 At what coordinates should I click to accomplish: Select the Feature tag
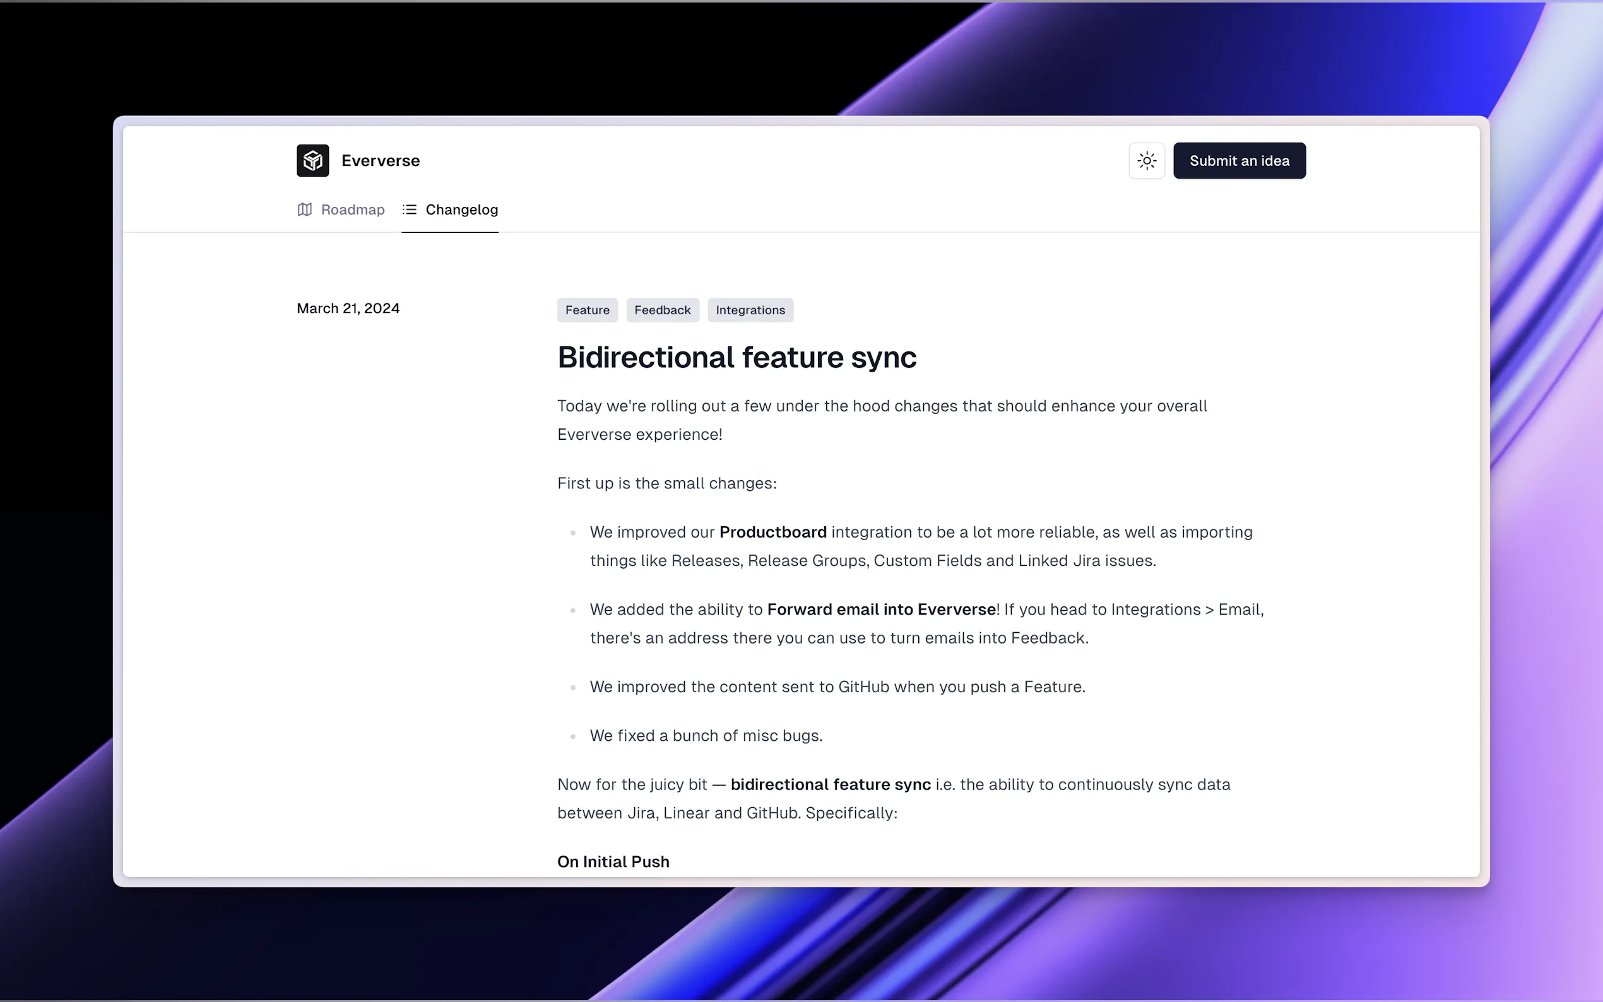pos(587,310)
